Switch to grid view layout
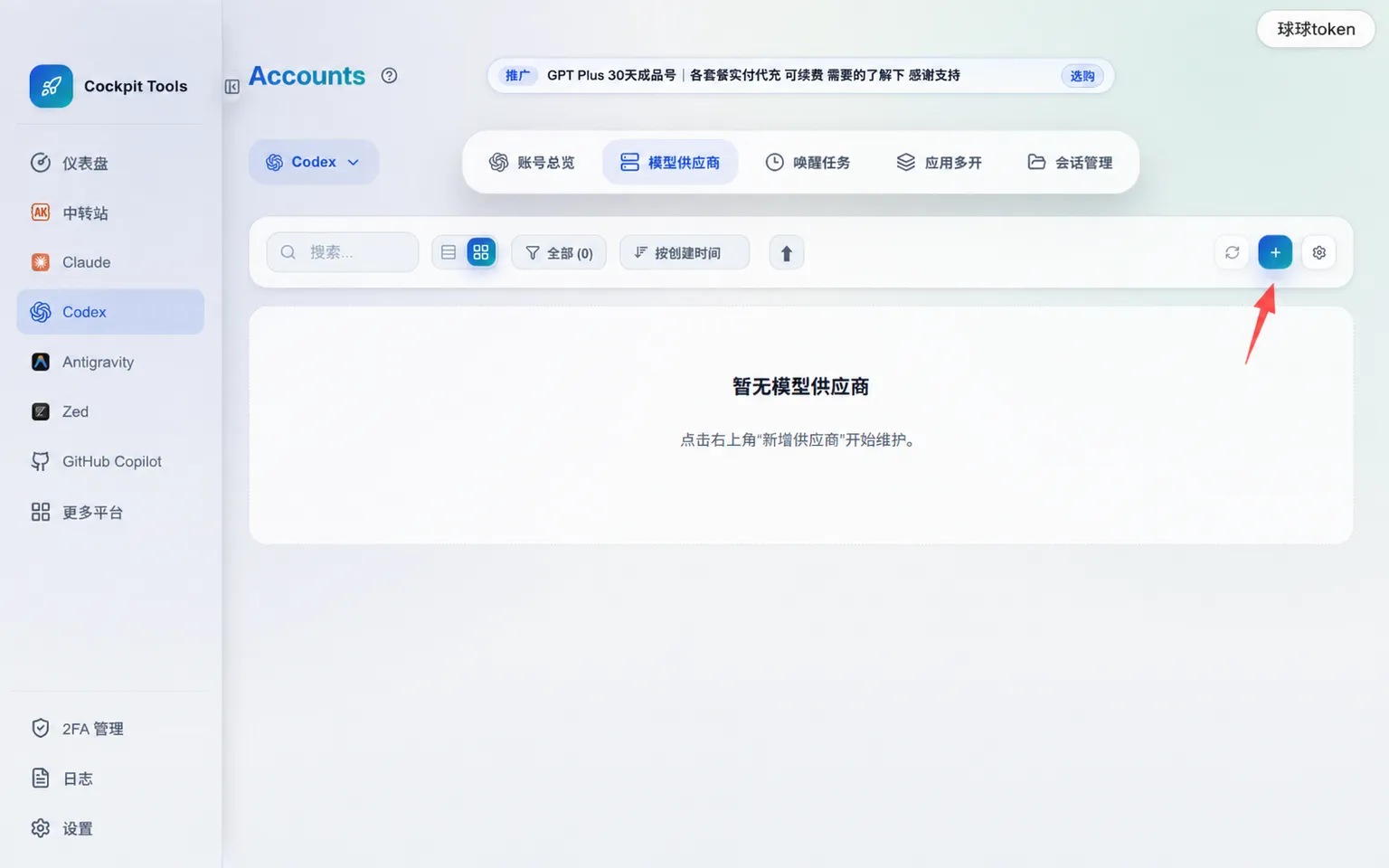Screen dimensions: 1389x868 481,252
